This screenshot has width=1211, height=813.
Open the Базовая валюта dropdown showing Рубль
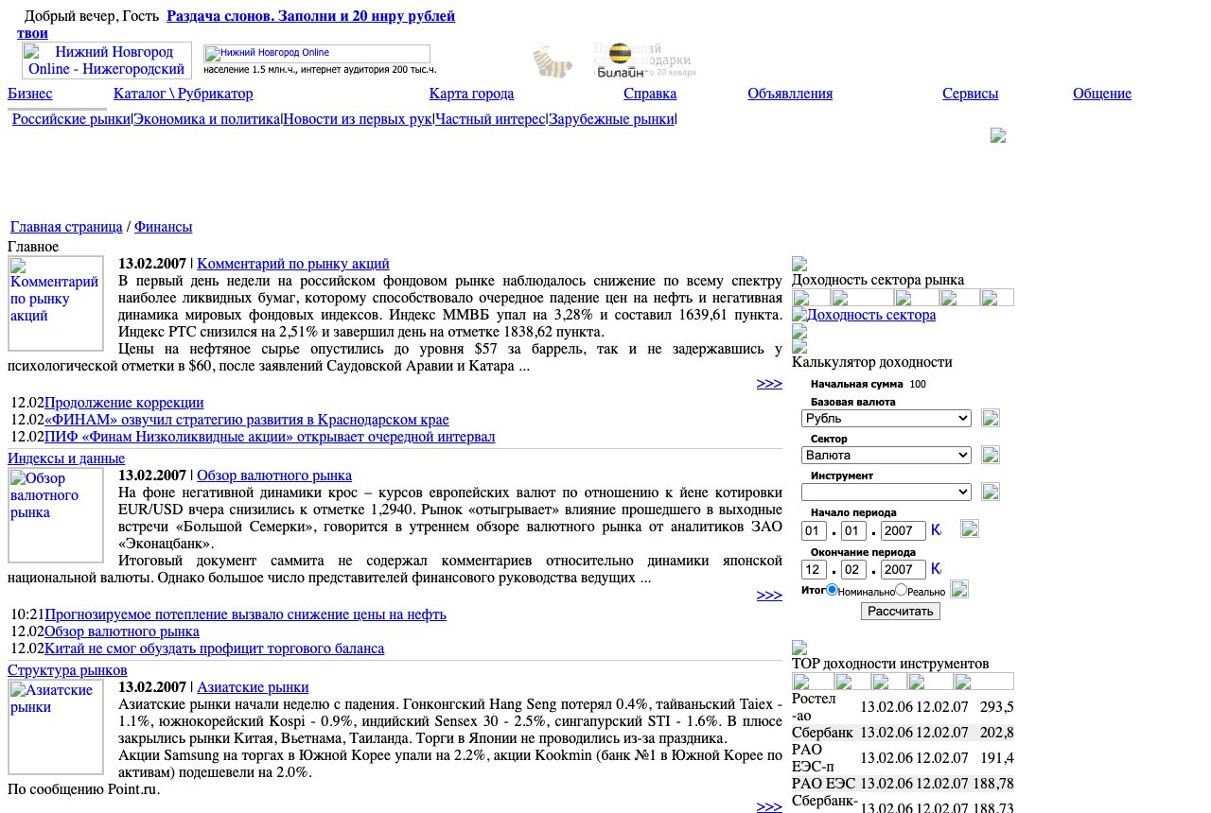click(x=886, y=418)
